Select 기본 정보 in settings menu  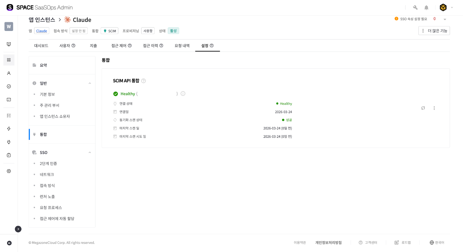coord(47,94)
